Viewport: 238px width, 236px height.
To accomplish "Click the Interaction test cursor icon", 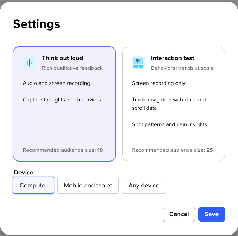I will coord(138,63).
